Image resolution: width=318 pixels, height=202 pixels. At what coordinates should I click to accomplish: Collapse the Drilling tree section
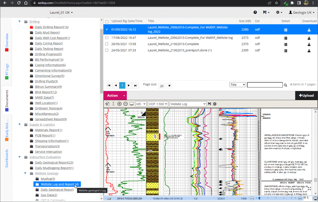[20, 21]
